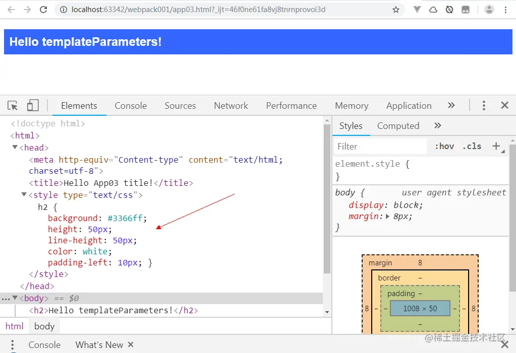516x353 pixels.
Task: Go forward with the browser forward arrow
Action: tap(27, 10)
